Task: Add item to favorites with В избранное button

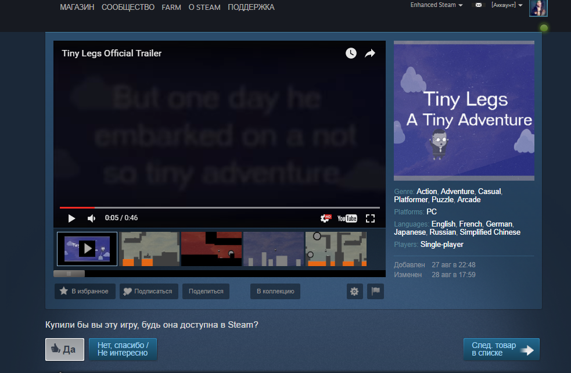Action: [x=85, y=292]
